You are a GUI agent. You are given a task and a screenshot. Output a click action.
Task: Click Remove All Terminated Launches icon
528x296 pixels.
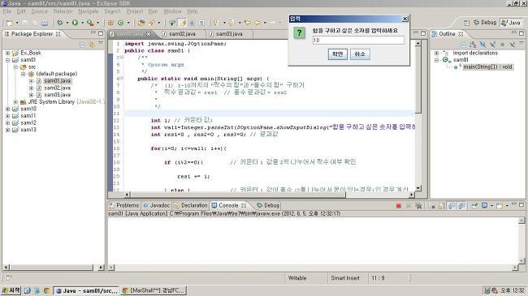point(418,205)
